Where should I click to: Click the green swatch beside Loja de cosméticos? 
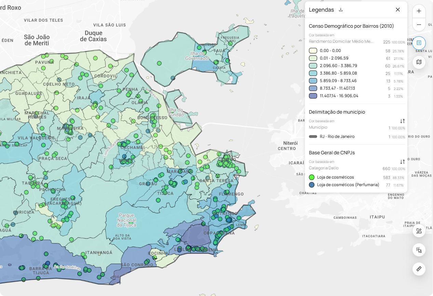(x=312, y=177)
